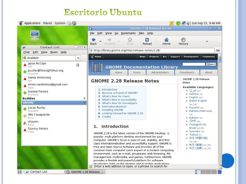Select the Español language link

point(194,108)
